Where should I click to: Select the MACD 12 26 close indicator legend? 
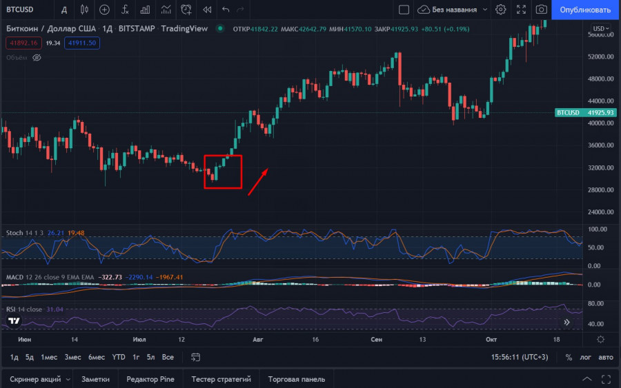(x=50, y=277)
